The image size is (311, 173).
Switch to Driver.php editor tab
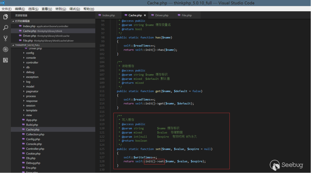pos(162,15)
